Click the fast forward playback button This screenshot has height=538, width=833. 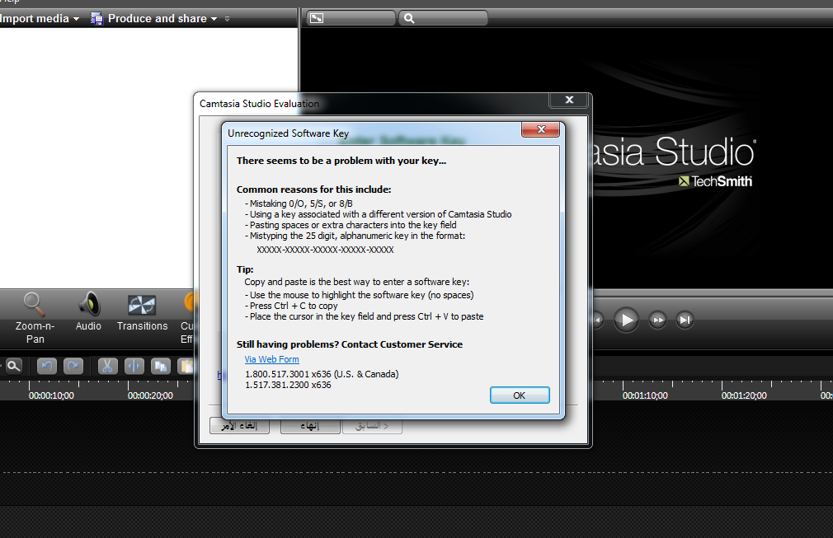[x=657, y=320]
